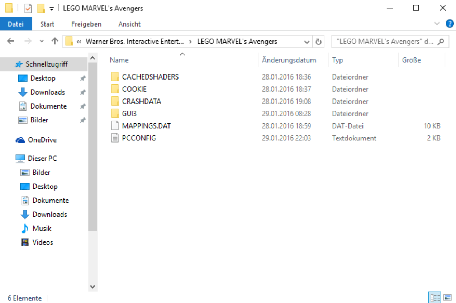Screen dimensions: 456x303
Task: Click the Properties checkmark icon in title bar
Action: (28, 8)
